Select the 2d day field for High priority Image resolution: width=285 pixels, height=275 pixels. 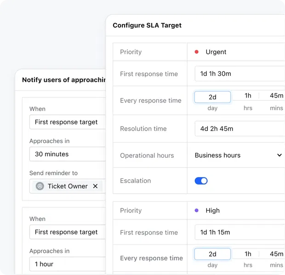212,254
